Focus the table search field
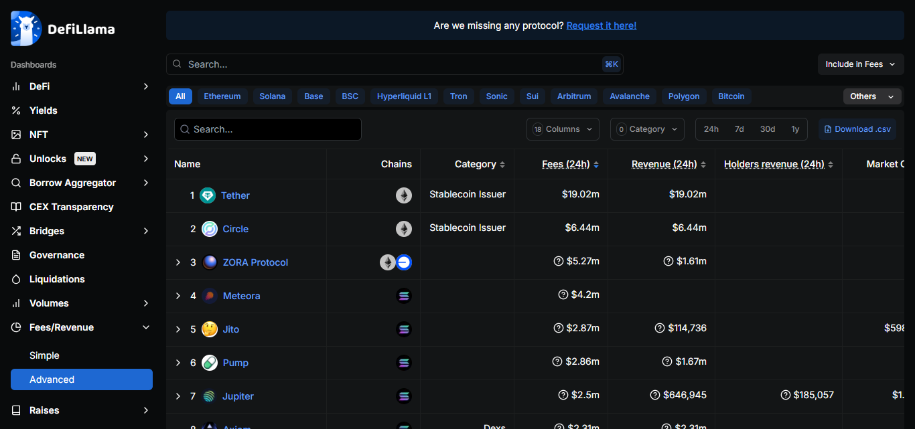 point(268,129)
